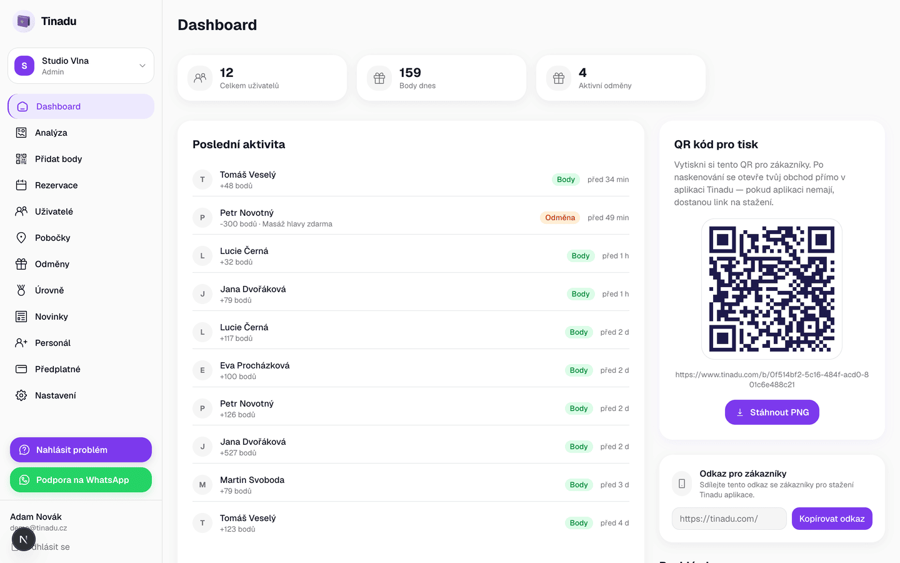This screenshot has width=900, height=563.
Task: Click the purple S workspace avatar
Action: point(24,66)
